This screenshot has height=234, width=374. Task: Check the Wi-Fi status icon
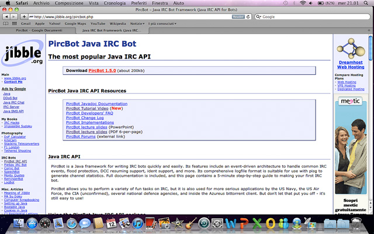point(303,3)
